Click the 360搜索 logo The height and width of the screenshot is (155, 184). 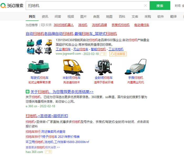[12, 6]
